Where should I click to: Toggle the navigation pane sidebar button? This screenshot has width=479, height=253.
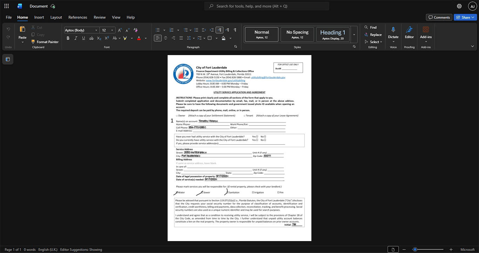(x=8, y=59)
